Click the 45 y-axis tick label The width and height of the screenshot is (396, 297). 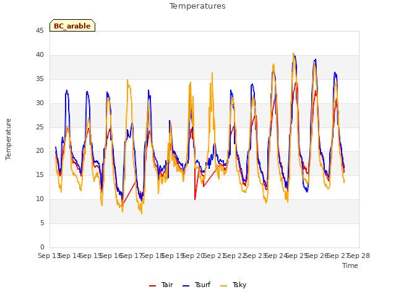pyautogui.click(x=40, y=30)
